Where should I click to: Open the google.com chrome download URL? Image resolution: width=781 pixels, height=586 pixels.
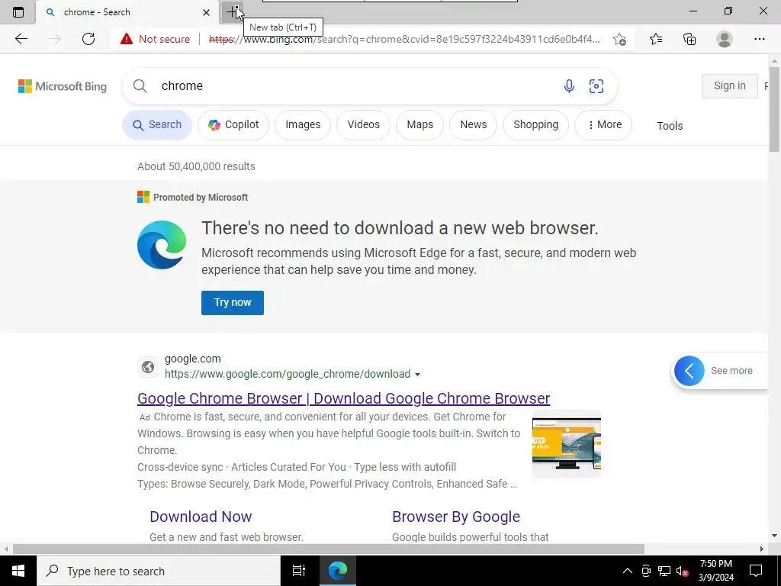point(288,374)
